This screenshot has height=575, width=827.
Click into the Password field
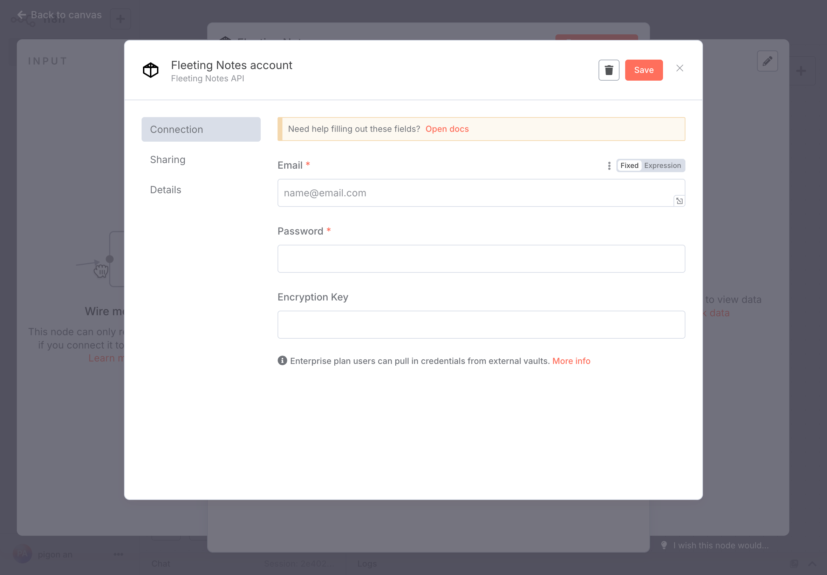point(481,259)
